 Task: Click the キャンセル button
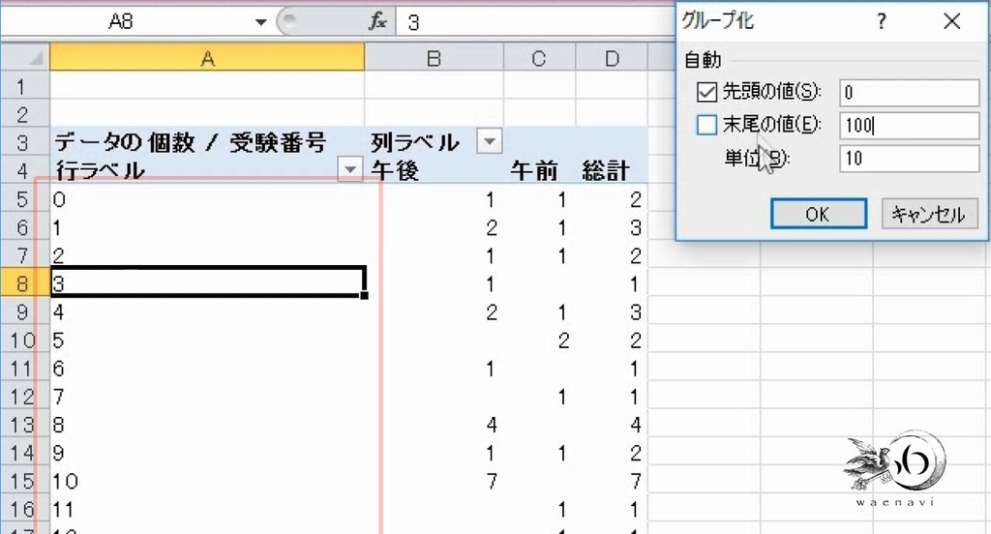tap(929, 214)
